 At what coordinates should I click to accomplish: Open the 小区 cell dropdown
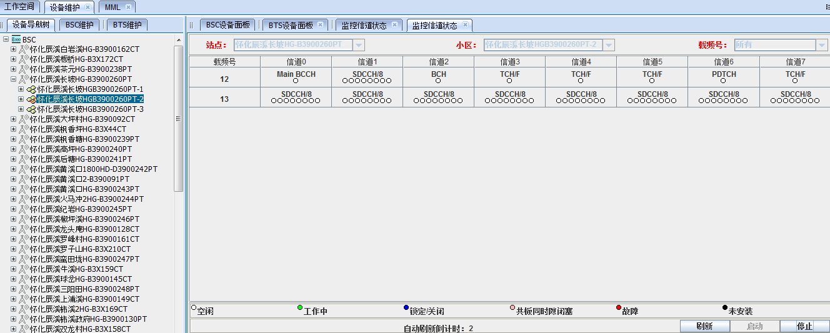click(x=609, y=45)
